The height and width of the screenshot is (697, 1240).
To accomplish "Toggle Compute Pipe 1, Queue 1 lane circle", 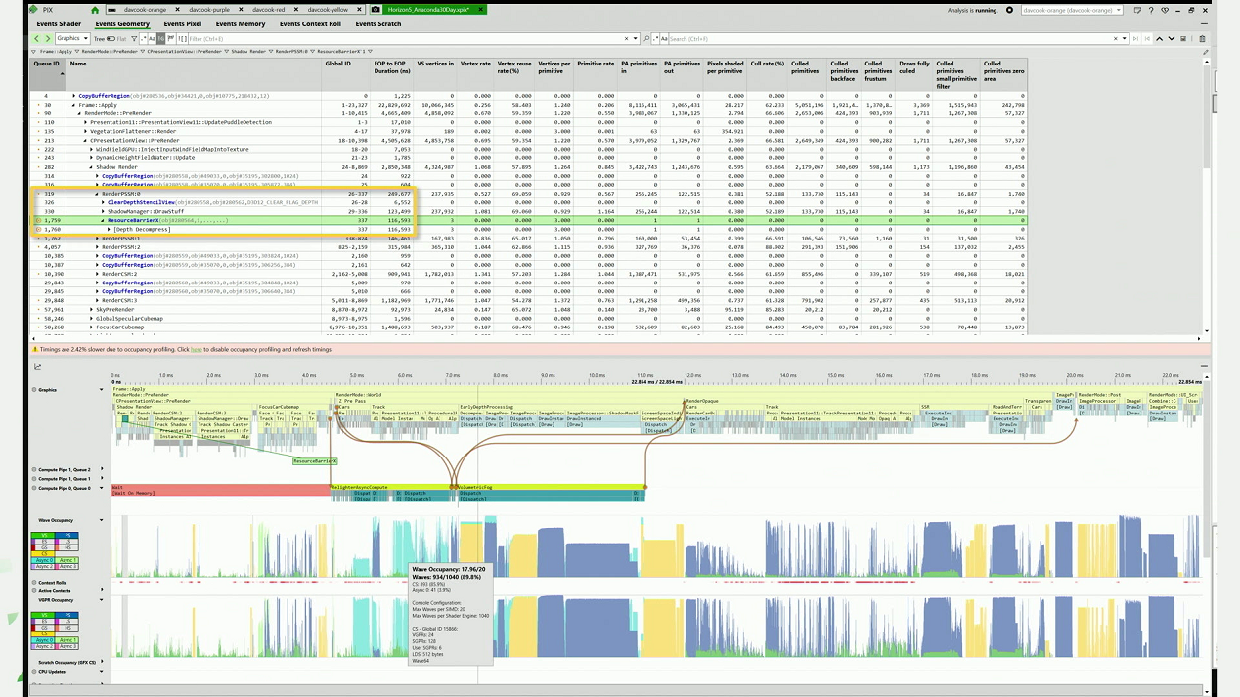I will tap(34, 479).
